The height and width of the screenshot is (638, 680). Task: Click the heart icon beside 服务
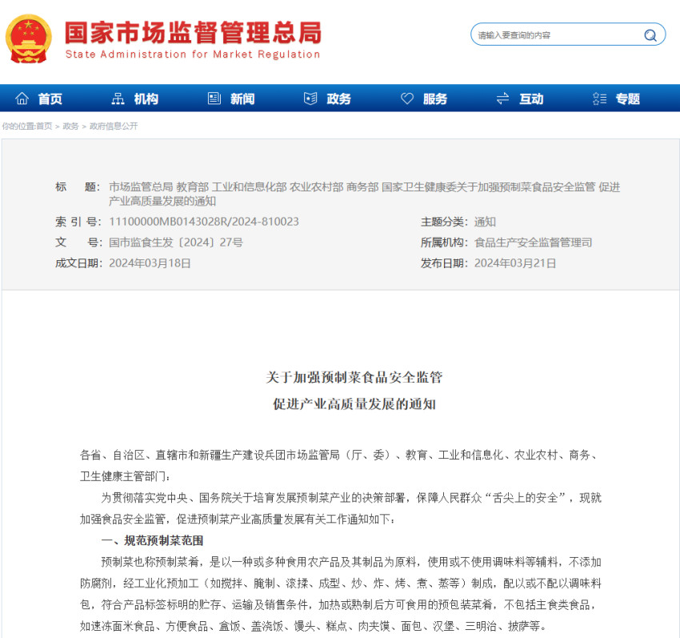click(406, 98)
